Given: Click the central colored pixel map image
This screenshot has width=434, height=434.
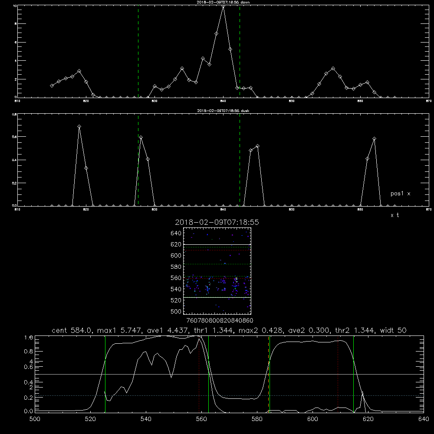Looking at the screenshot, I should point(217,271).
